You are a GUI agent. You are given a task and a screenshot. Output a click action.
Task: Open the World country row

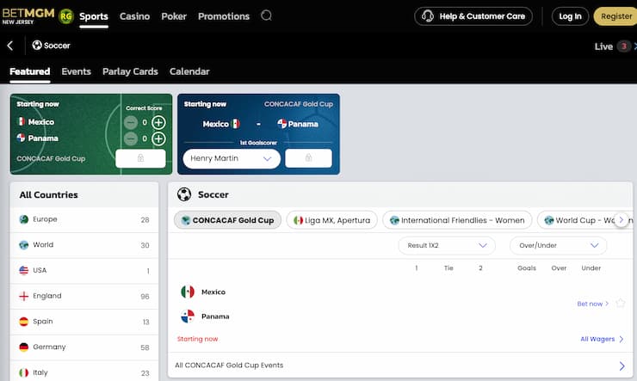click(84, 245)
